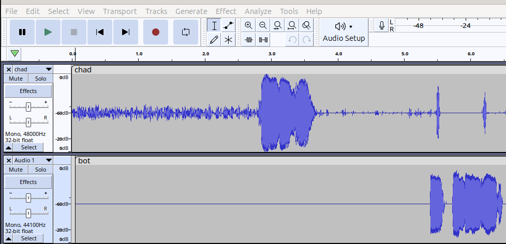Viewport: 506px width, 244px height.
Task: Open the Effect menu
Action: click(226, 11)
